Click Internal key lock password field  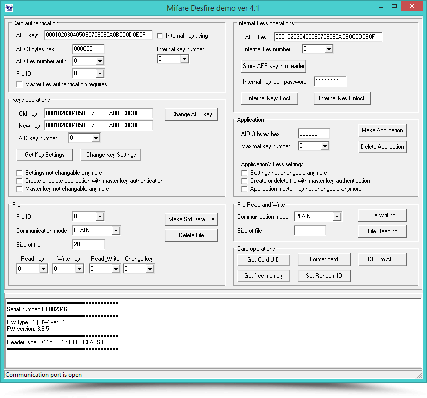[330, 81]
